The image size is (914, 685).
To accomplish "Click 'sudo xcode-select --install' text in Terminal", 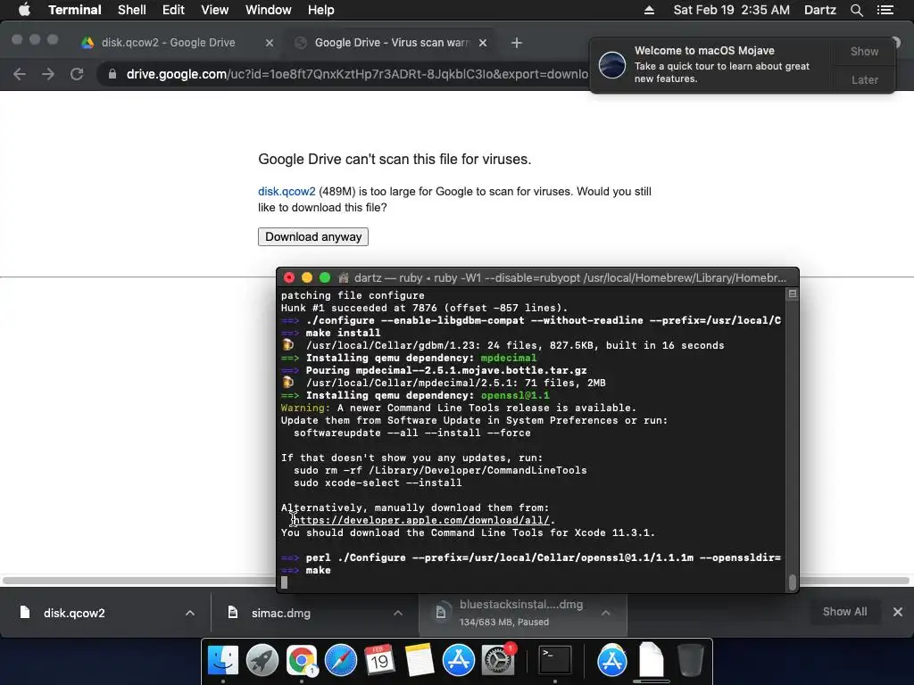I will tap(378, 483).
